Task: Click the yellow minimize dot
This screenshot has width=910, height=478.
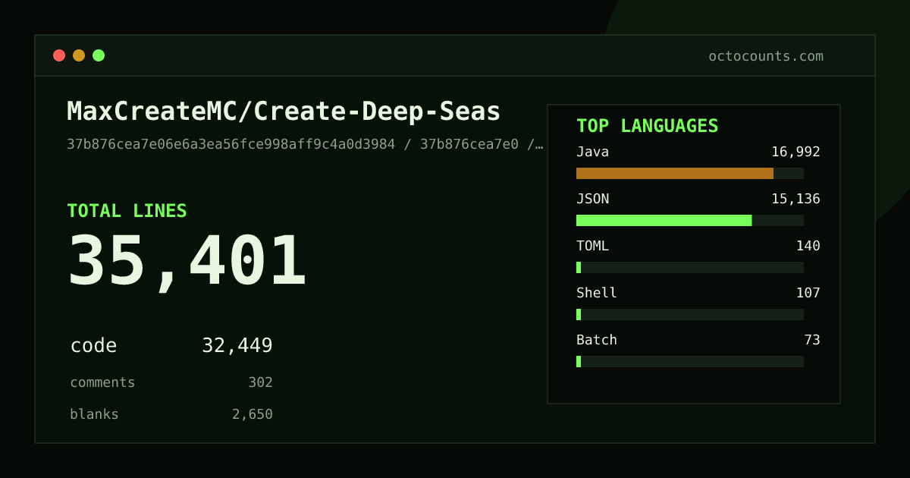Action: [x=79, y=55]
